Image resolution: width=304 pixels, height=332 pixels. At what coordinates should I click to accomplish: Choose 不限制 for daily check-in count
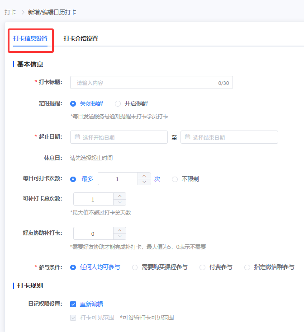(175, 179)
